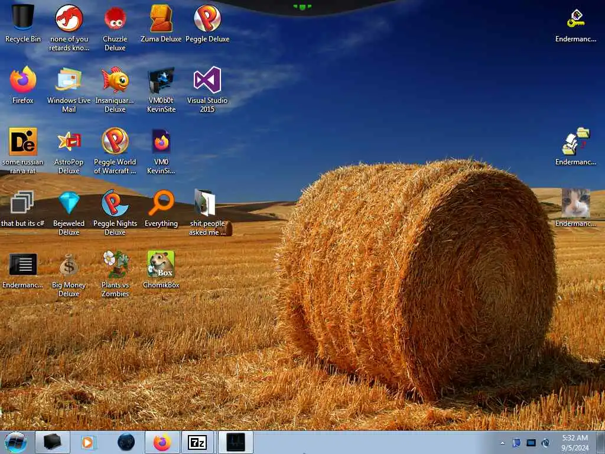Select the Peggle Deluxe desktop icon
This screenshot has width=605, height=454.
pyautogui.click(x=207, y=23)
